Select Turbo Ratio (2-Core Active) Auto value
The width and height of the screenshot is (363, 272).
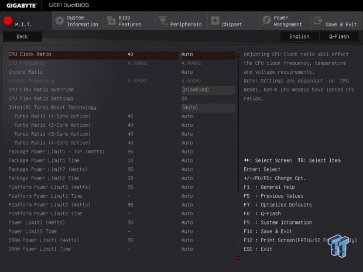pyautogui.click(x=187, y=125)
